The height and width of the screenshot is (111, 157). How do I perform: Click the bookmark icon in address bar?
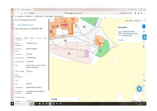tap(119, 13)
